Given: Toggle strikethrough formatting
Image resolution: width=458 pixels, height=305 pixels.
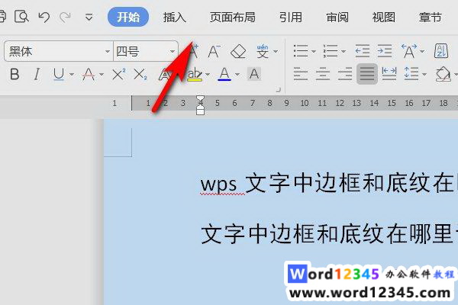Looking at the screenshot, I should (x=89, y=74).
